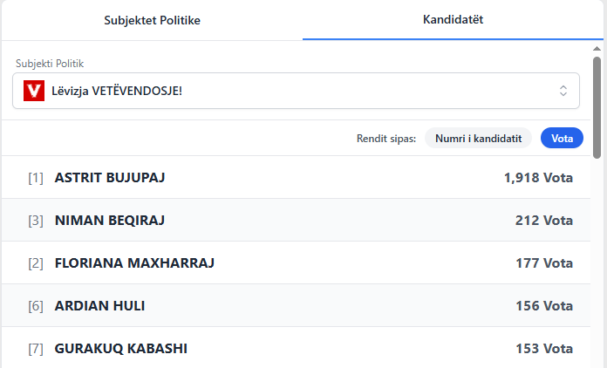Screen dimensions: 607x368
Task: Click the 212 Vota count
Action: click(x=543, y=221)
